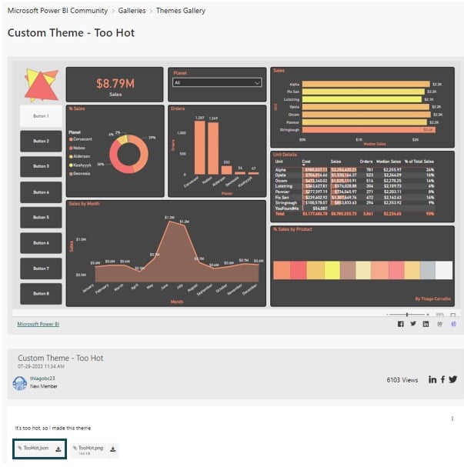Select the Alpha sales bar
This screenshot has width=464, height=467.
[366, 85]
